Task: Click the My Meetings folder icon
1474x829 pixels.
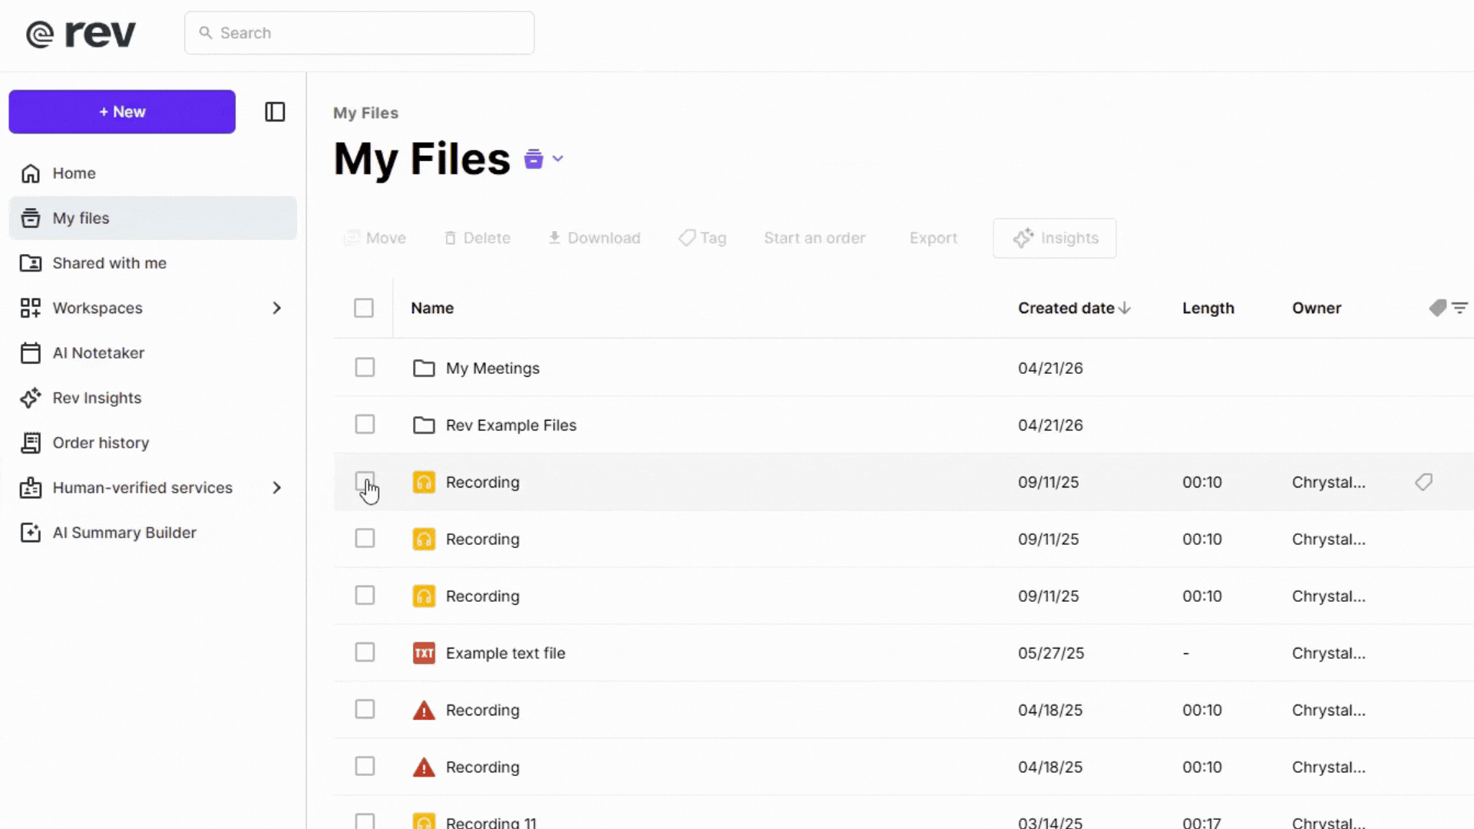Action: (424, 368)
